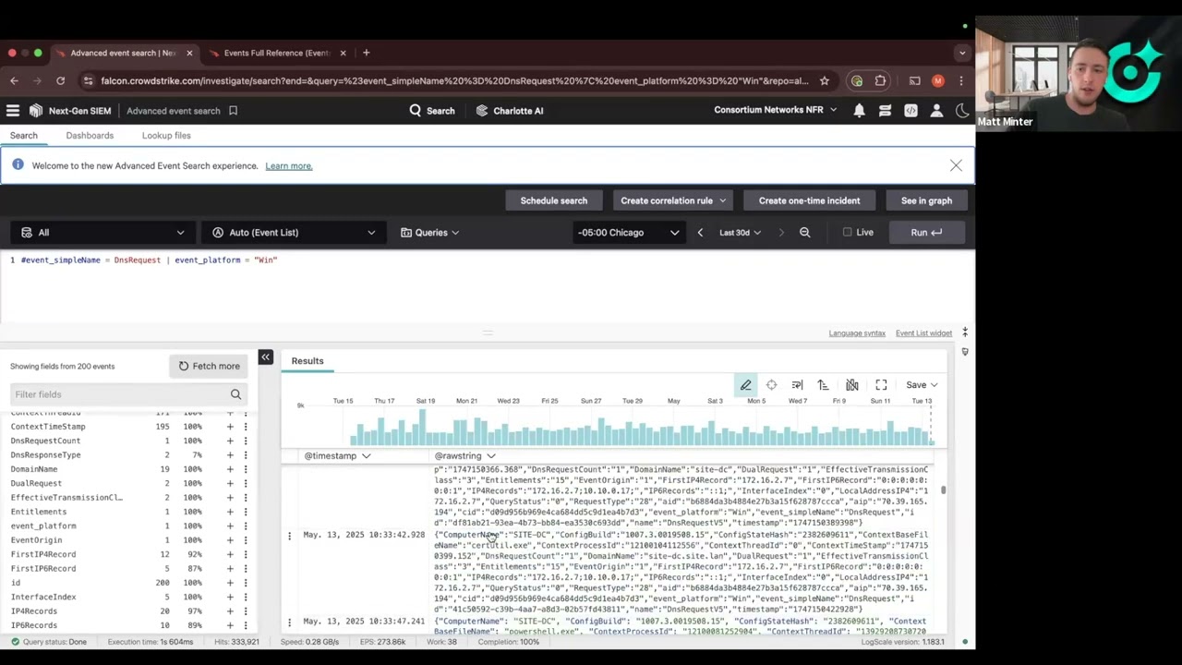
Task: Switch to Events Full Reference browser tab
Action: (x=276, y=53)
